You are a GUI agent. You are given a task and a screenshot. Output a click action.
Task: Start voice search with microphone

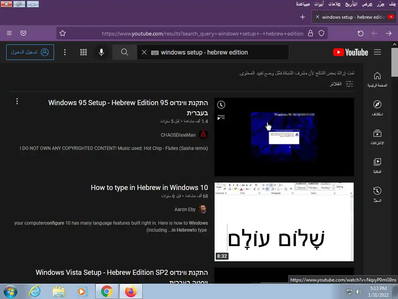pos(101,52)
